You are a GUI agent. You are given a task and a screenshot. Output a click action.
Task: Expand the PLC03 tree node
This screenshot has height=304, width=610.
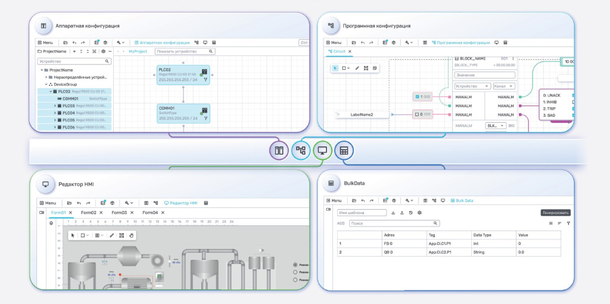pos(55,106)
